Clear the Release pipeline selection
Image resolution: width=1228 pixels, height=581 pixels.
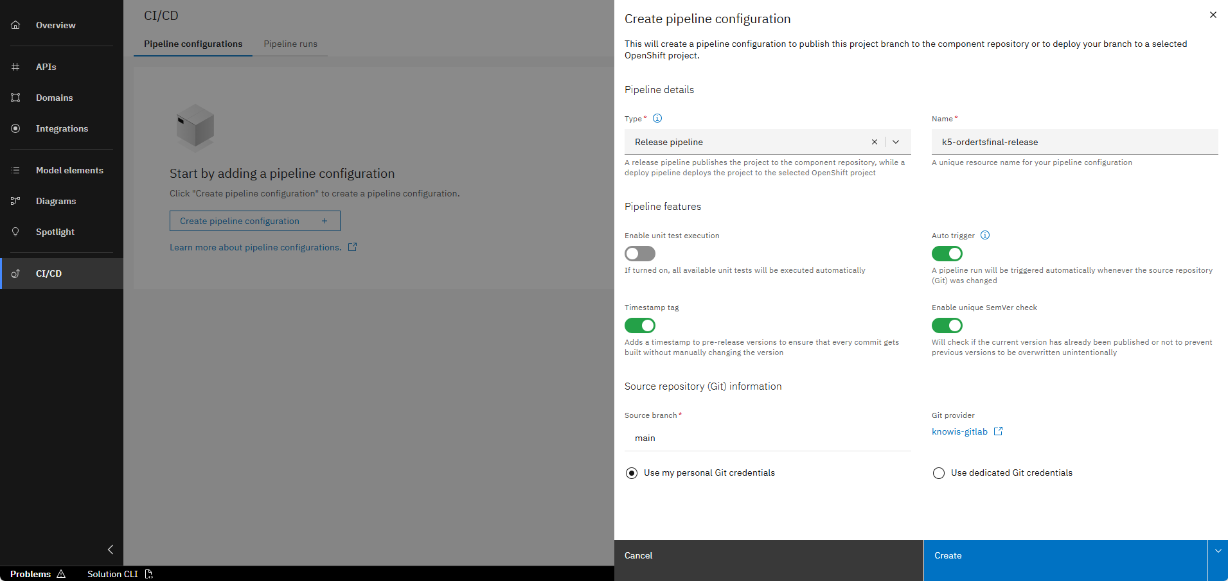(x=875, y=142)
